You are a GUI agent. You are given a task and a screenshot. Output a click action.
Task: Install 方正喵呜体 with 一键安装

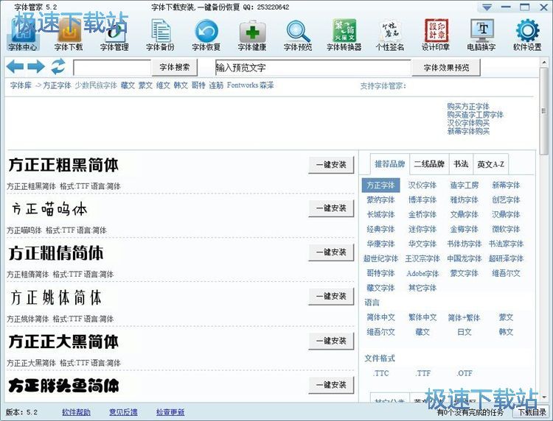(331, 208)
